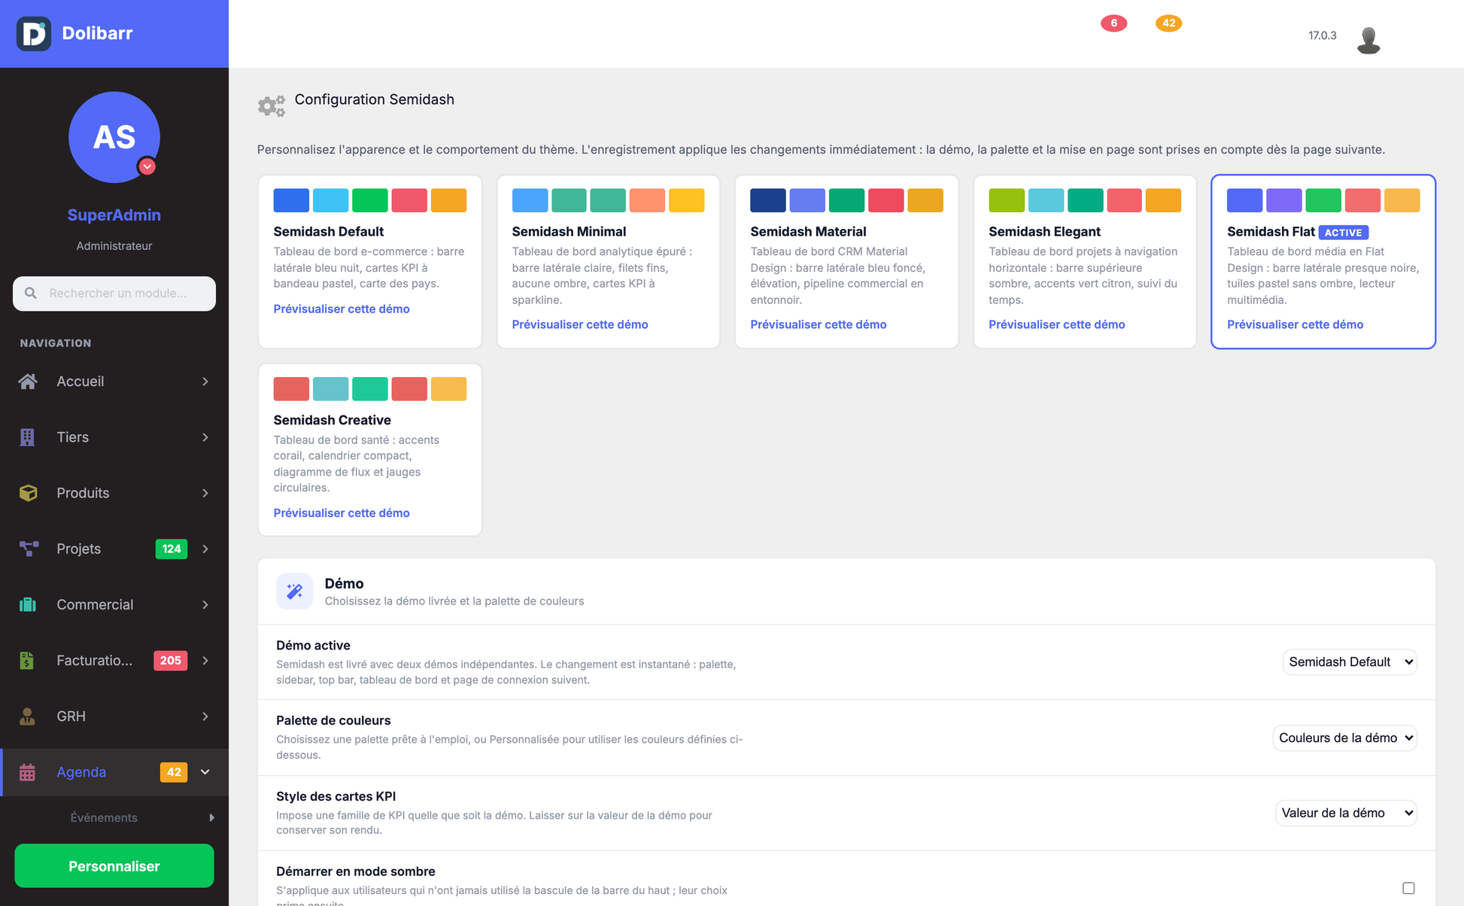Expand the Commercial chevron
Viewport: 1464px width, 906px height.
point(205,604)
